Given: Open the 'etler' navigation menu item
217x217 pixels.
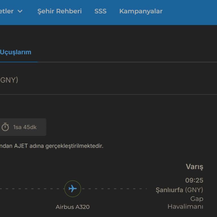Looking at the screenshot, I should (7, 11).
